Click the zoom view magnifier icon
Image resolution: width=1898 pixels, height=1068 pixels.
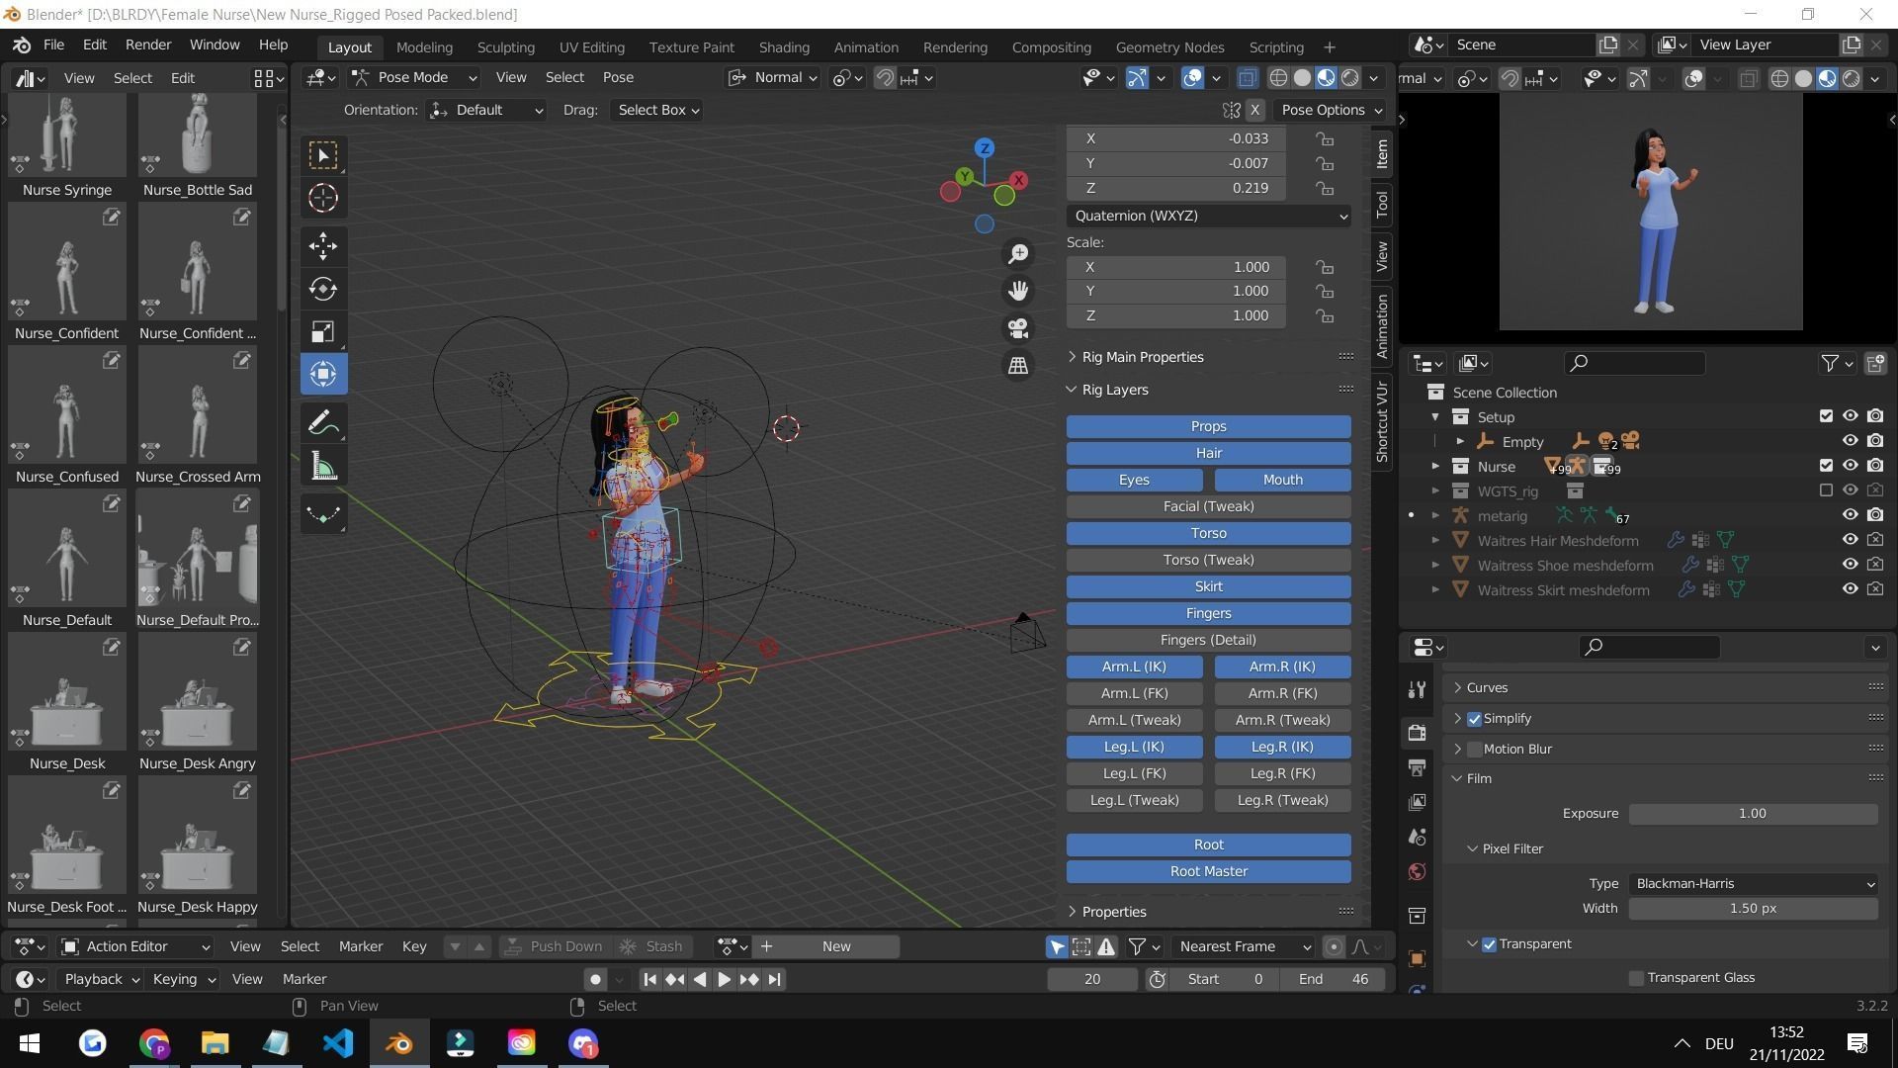[x=1018, y=254]
